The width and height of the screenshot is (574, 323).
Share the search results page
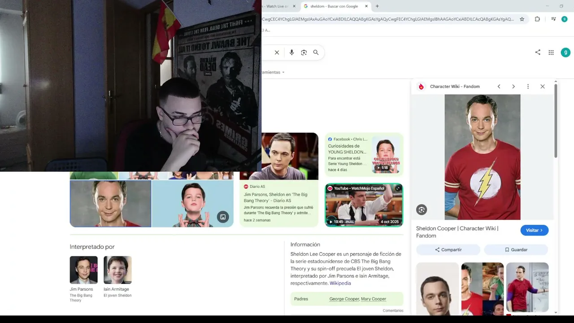tap(538, 52)
